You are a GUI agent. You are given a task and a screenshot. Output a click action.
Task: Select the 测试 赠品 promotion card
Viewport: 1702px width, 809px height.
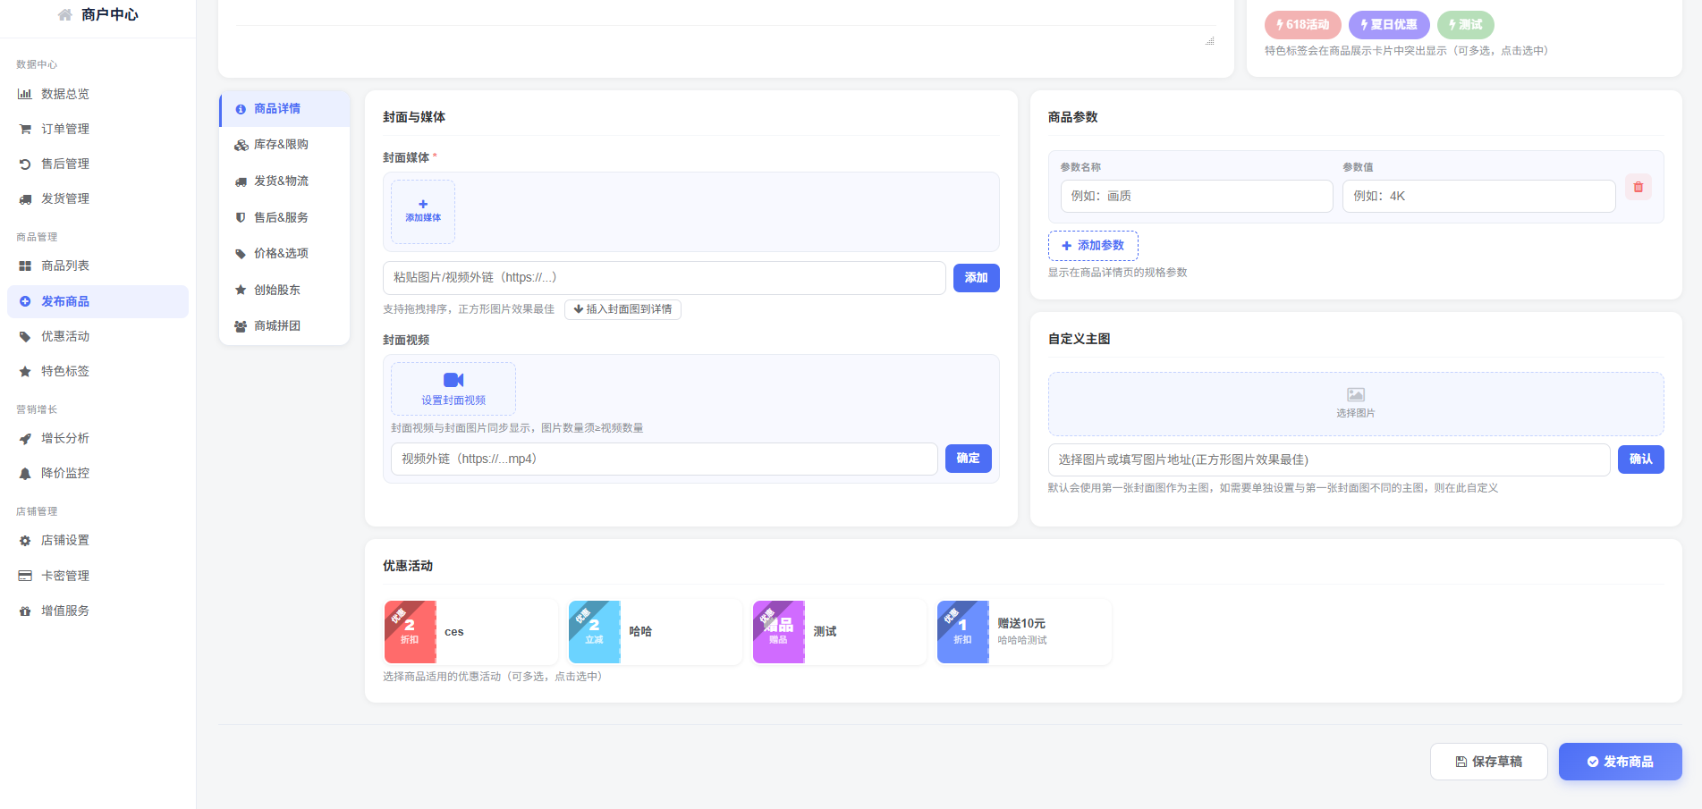[x=840, y=632]
